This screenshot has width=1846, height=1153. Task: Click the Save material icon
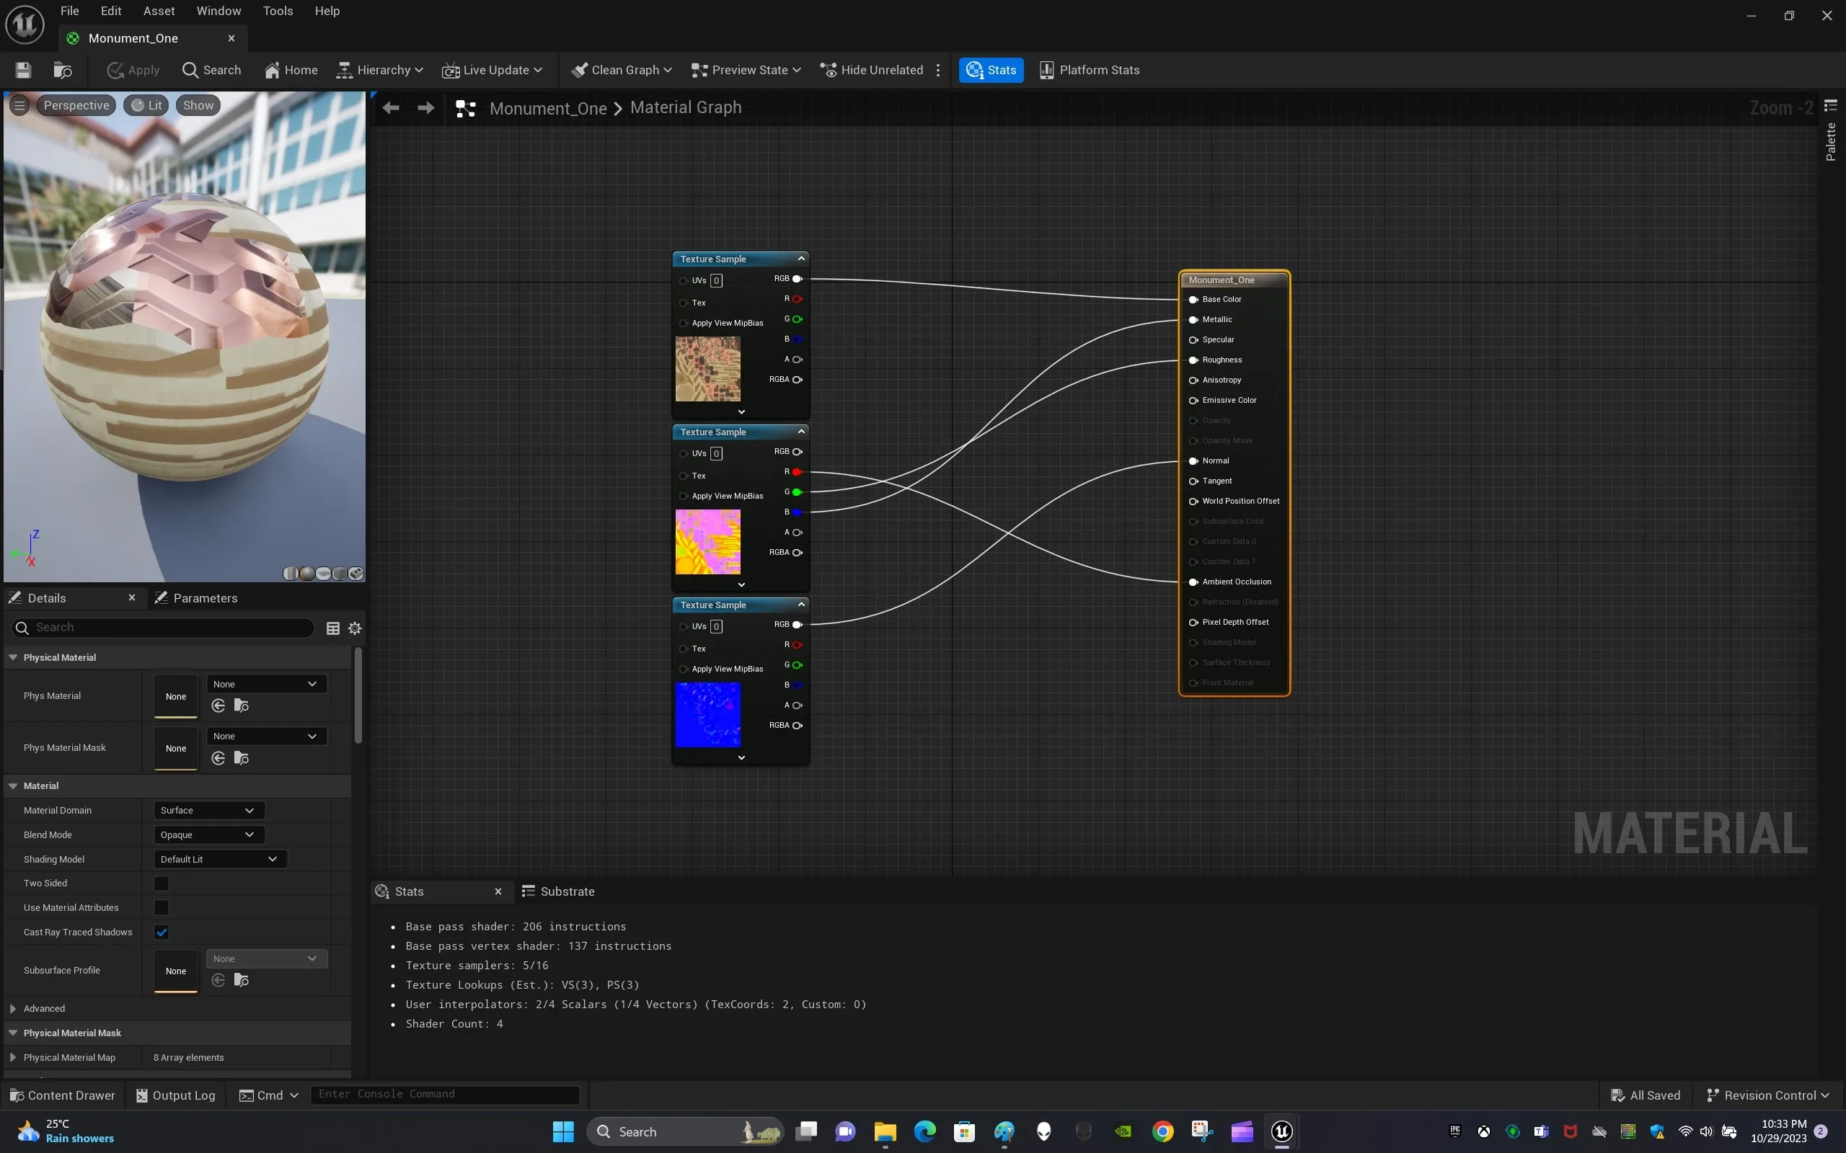pyautogui.click(x=23, y=70)
